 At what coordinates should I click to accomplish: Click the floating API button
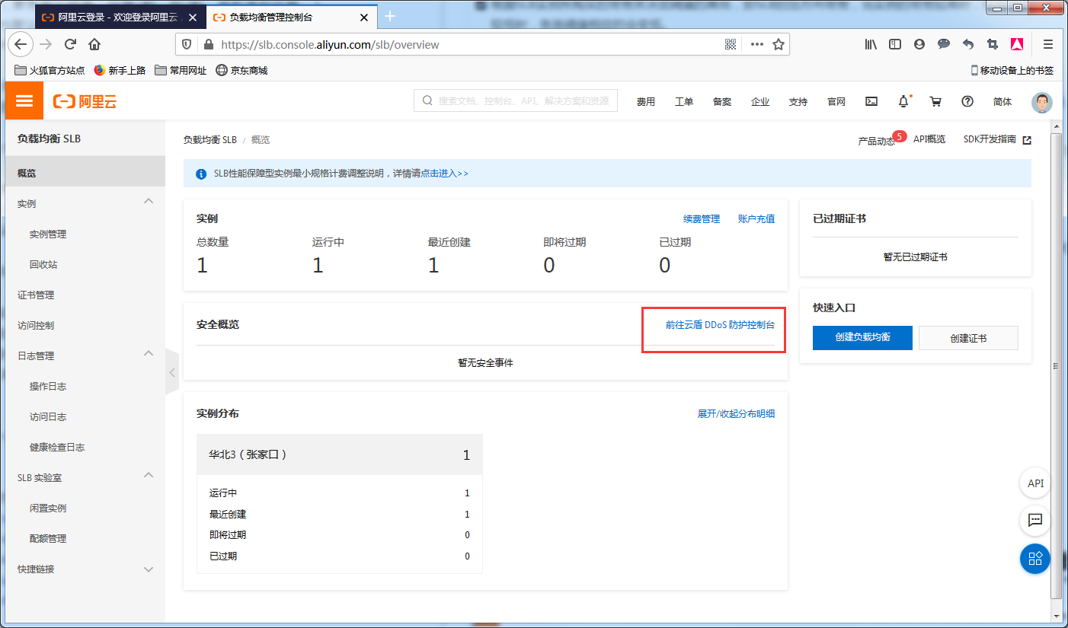1035,483
